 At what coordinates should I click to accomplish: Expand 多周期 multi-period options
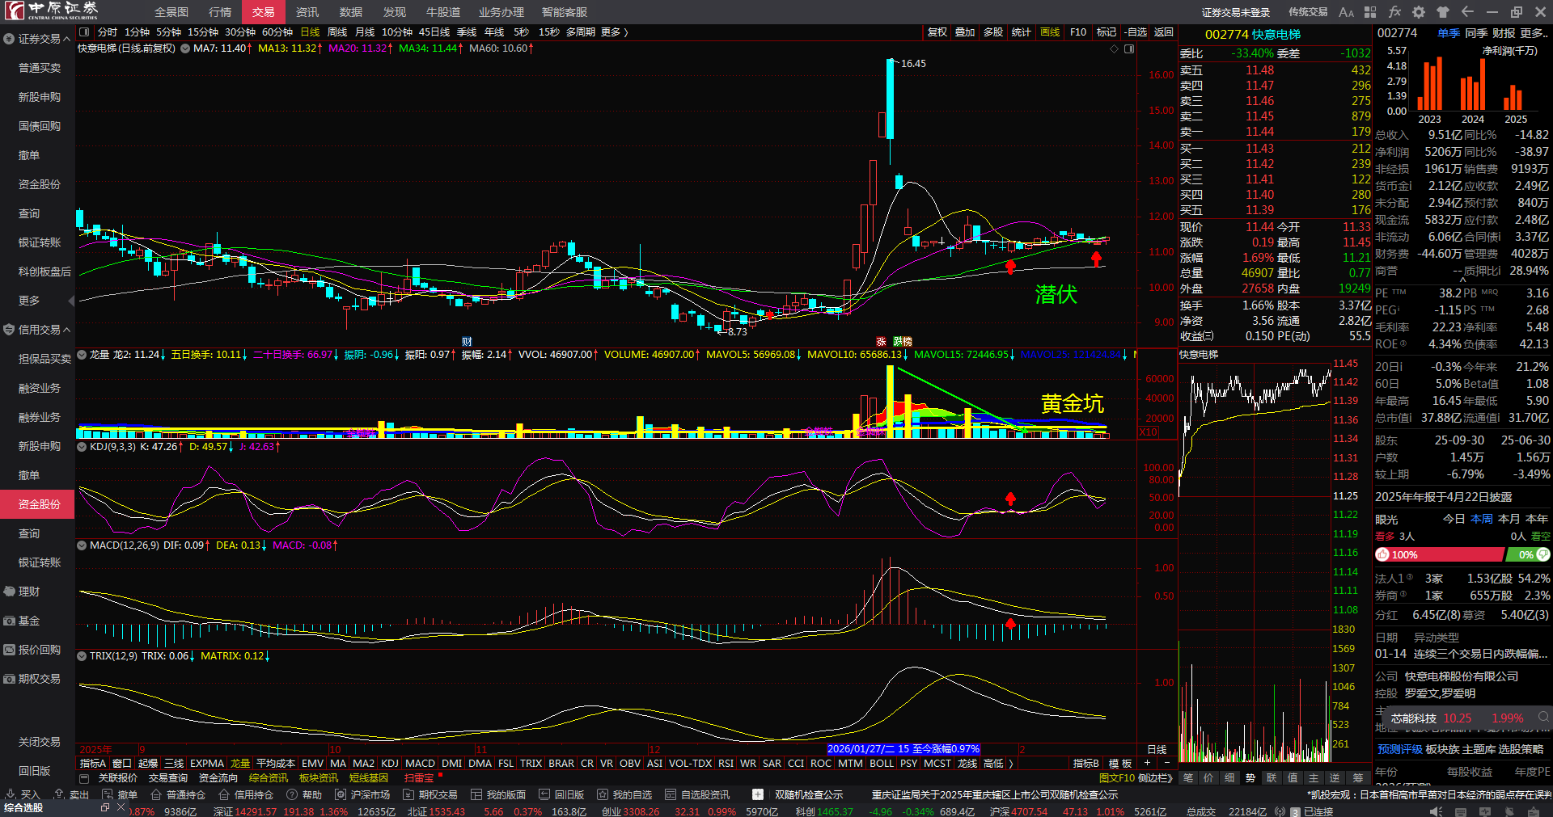pos(581,32)
